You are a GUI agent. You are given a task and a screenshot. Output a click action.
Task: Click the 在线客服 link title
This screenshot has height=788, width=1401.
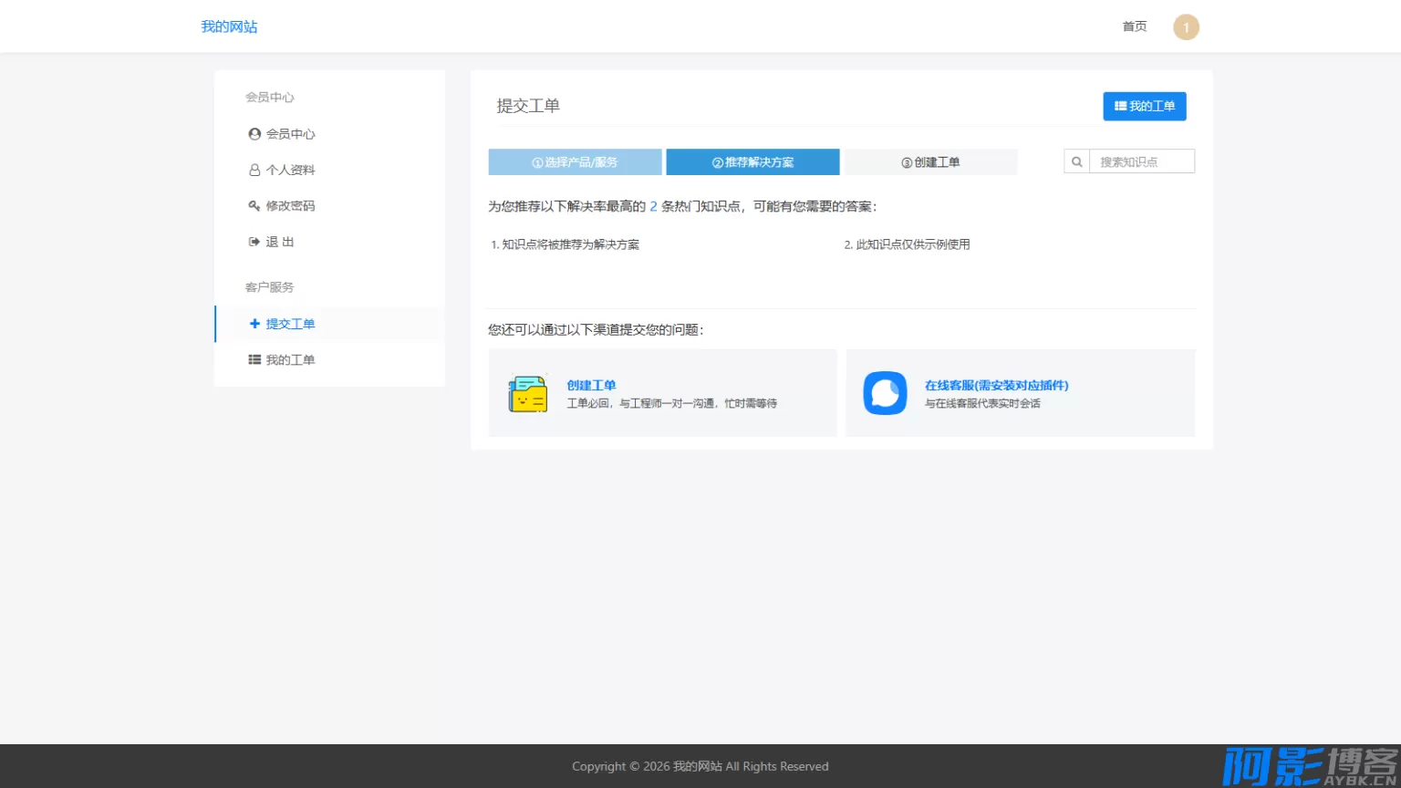coord(996,386)
